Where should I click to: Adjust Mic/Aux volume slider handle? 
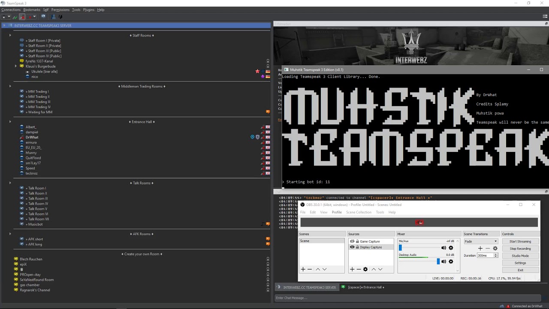(x=401, y=248)
